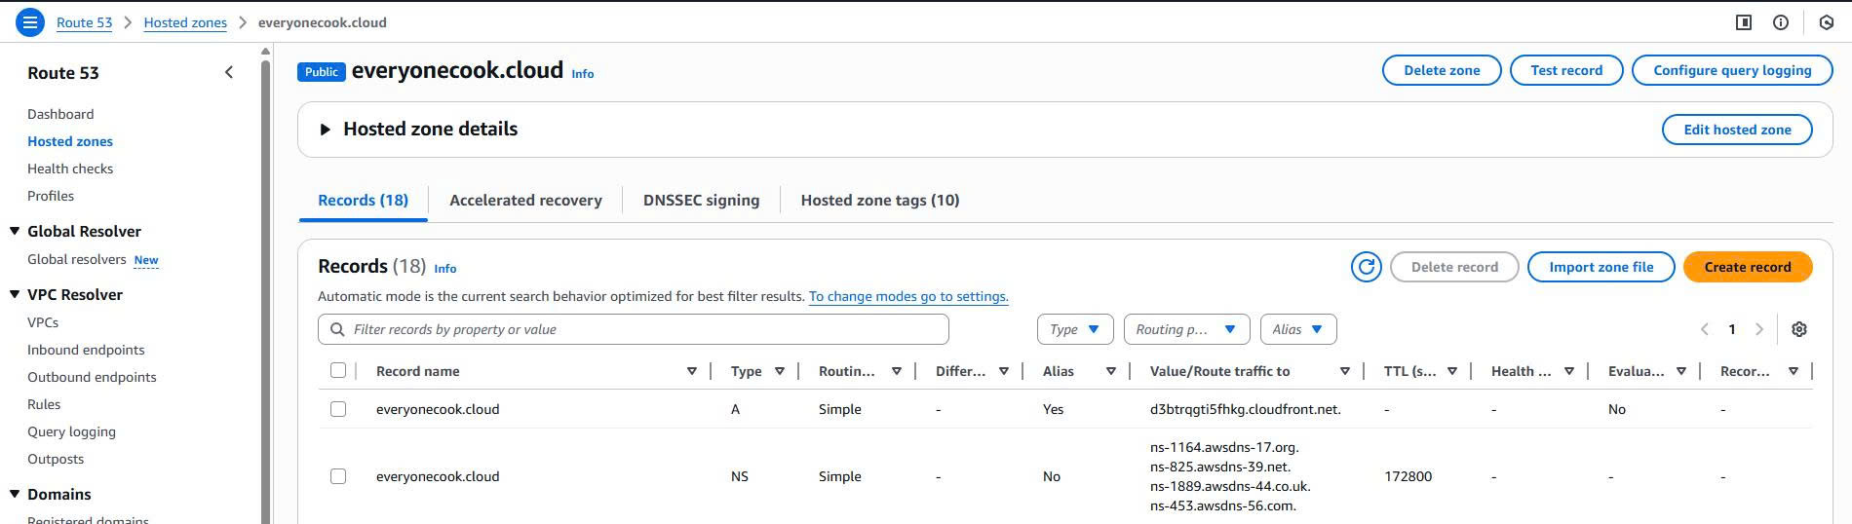The height and width of the screenshot is (524, 1852).
Task: Open the Alias filter dropdown
Action: point(1297,329)
